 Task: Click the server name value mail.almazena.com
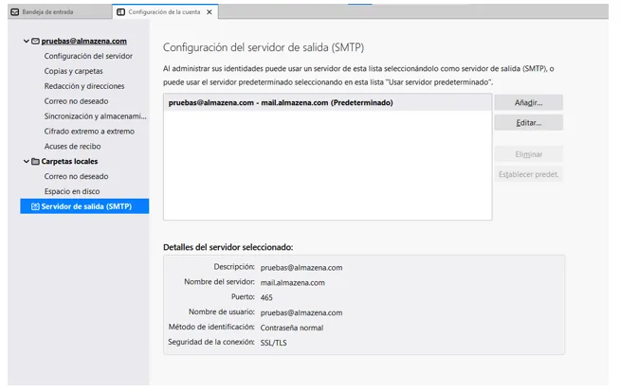(293, 283)
